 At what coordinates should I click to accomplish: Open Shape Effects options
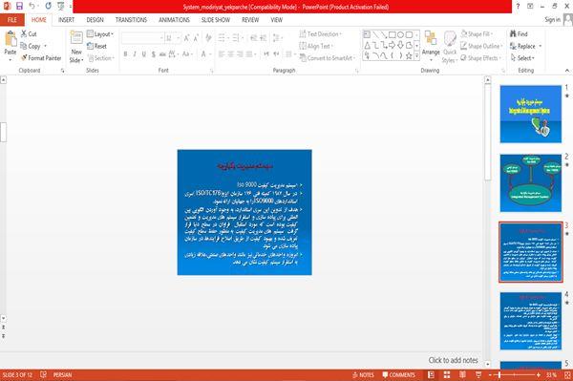tap(481, 58)
